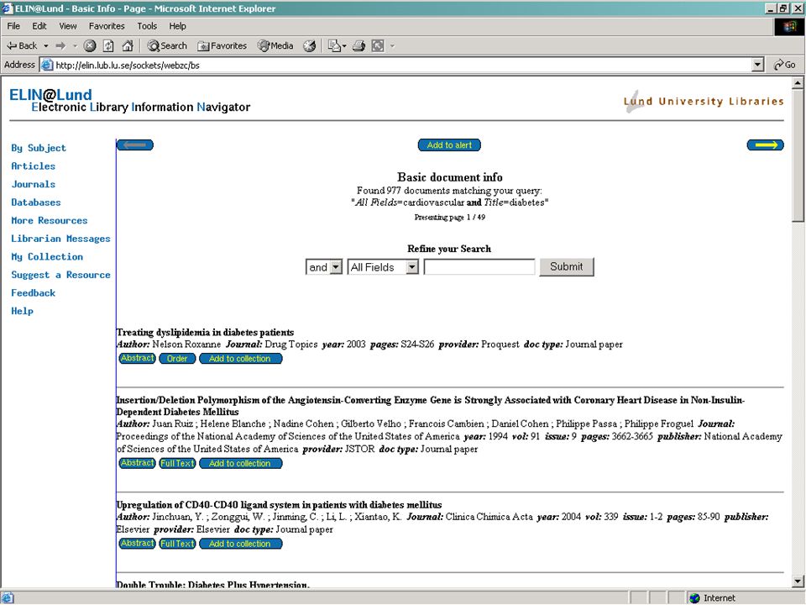Open the Forward history dropdown arrow
This screenshot has height=605, width=806.
(x=75, y=45)
